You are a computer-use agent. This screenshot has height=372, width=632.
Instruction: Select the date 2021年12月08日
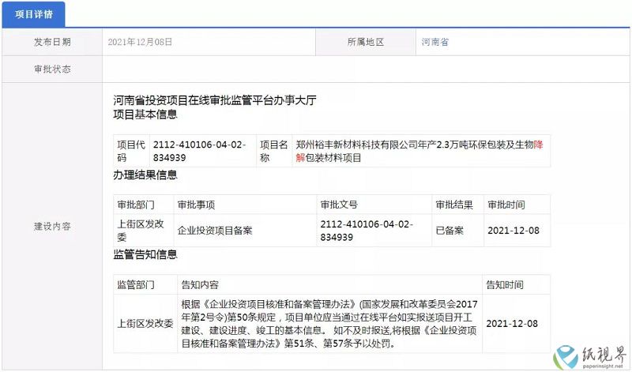pyautogui.click(x=140, y=42)
